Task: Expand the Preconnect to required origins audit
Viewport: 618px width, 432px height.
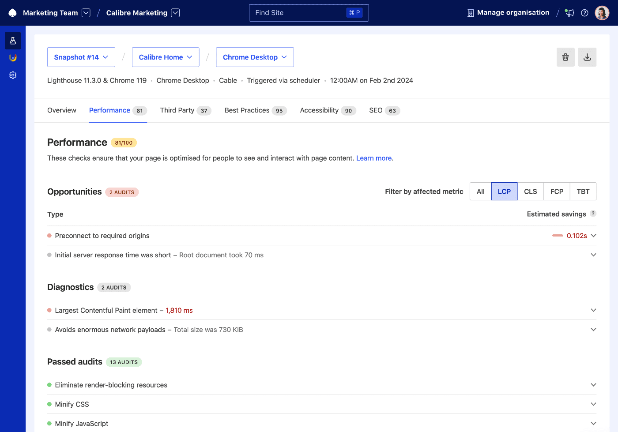Action: click(x=593, y=235)
